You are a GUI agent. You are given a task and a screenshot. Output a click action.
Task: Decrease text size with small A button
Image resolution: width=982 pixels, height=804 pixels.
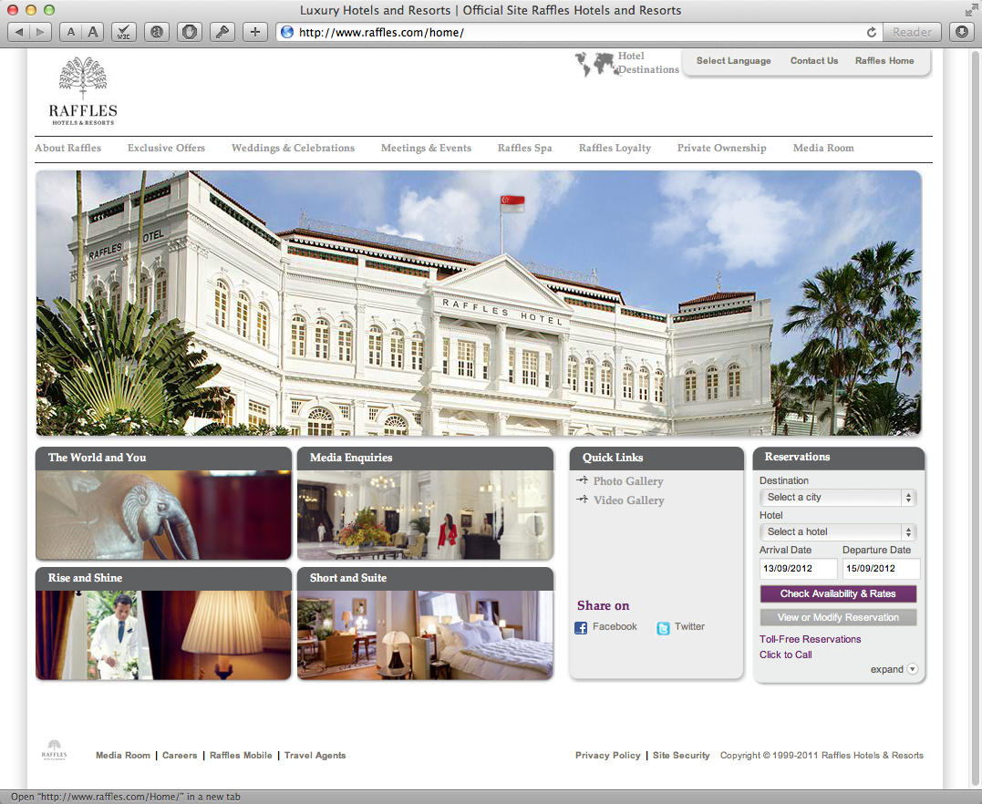71,32
